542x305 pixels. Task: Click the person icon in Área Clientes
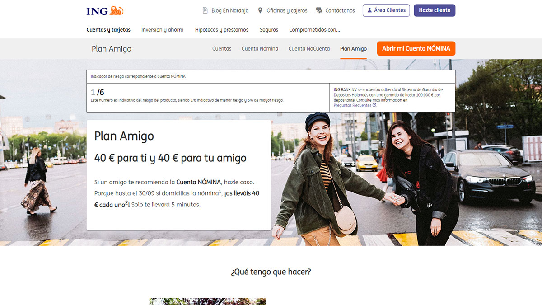click(x=369, y=10)
